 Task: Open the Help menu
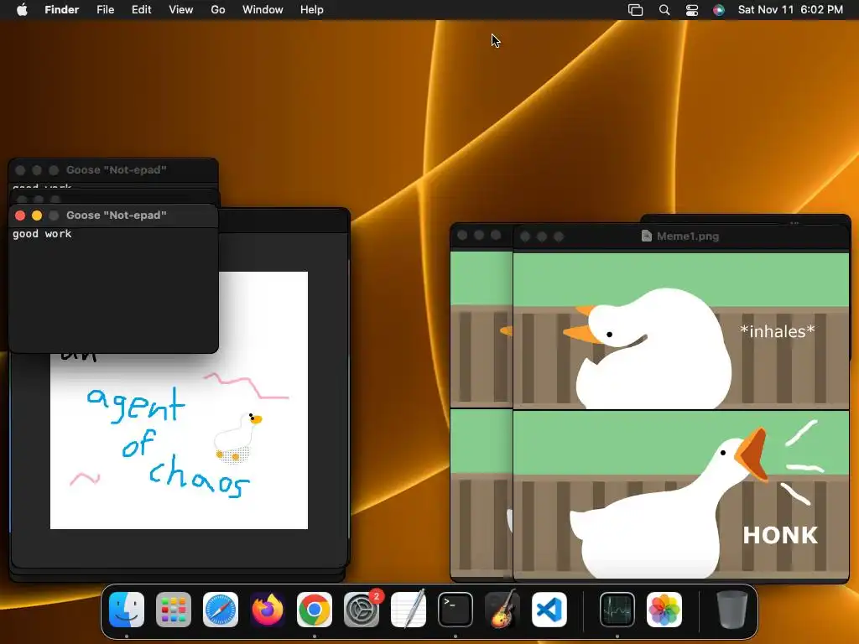tap(312, 10)
